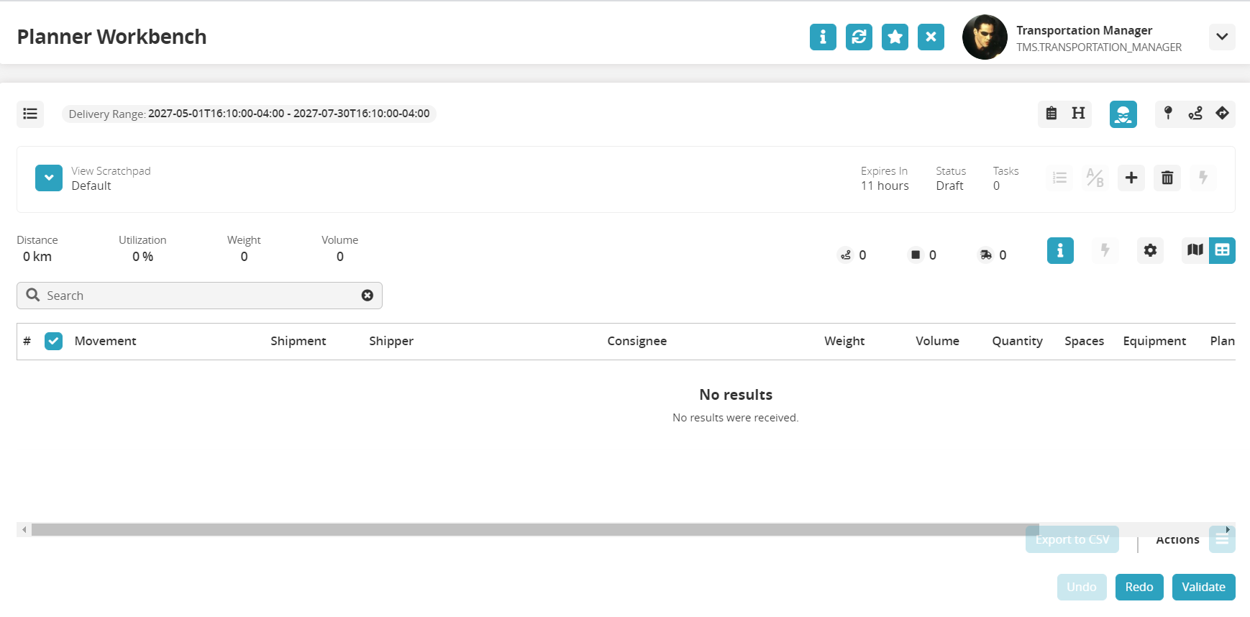Click the scrollbar's left arrow
Viewport: 1250px width, 617px height.
[x=24, y=530]
